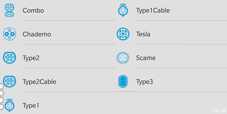Choose the Type3 text label
Screen dimensions: 227x114
(144, 82)
